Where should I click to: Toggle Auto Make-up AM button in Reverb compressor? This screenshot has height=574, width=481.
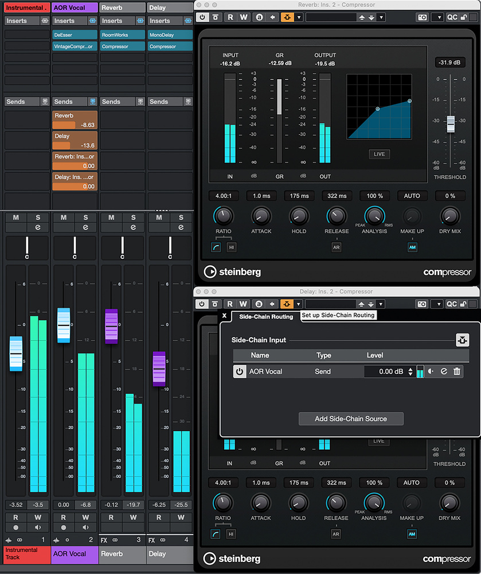click(412, 247)
